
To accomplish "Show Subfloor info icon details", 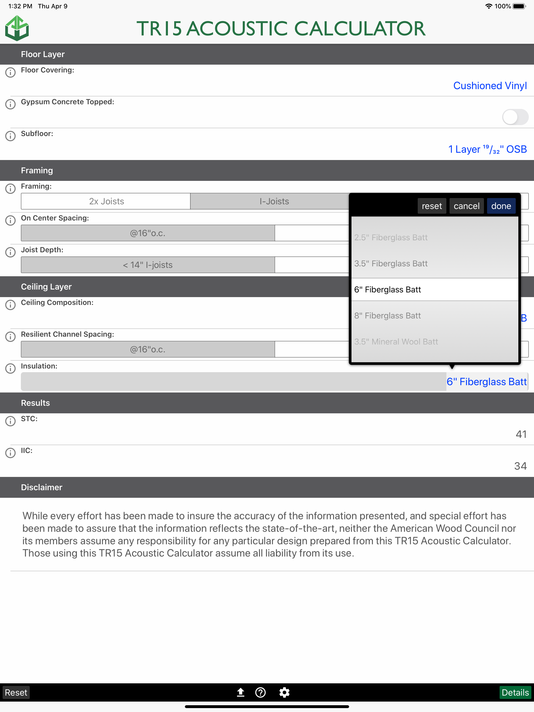I will [x=10, y=136].
